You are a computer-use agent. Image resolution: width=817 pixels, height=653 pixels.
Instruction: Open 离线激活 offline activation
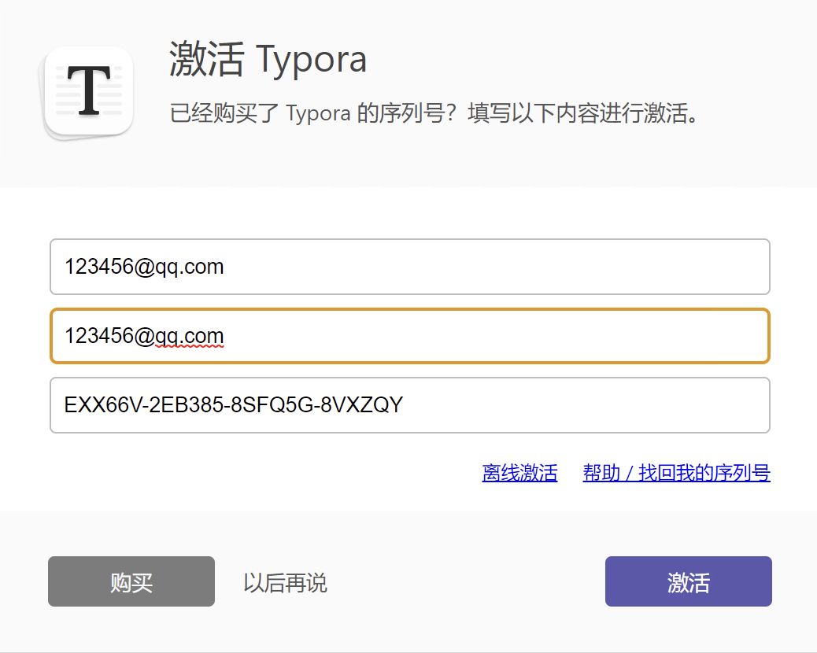click(x=519, y=474)
